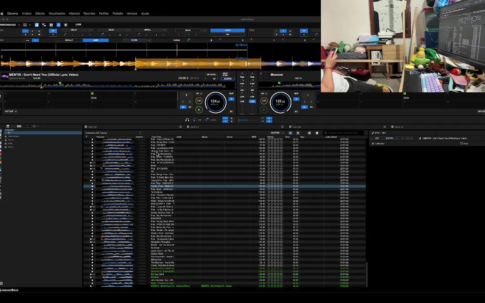Click deck 1 CUE button
Image resolution: width=485 pixels, height=303 pixels.
(x=199, y=101)
